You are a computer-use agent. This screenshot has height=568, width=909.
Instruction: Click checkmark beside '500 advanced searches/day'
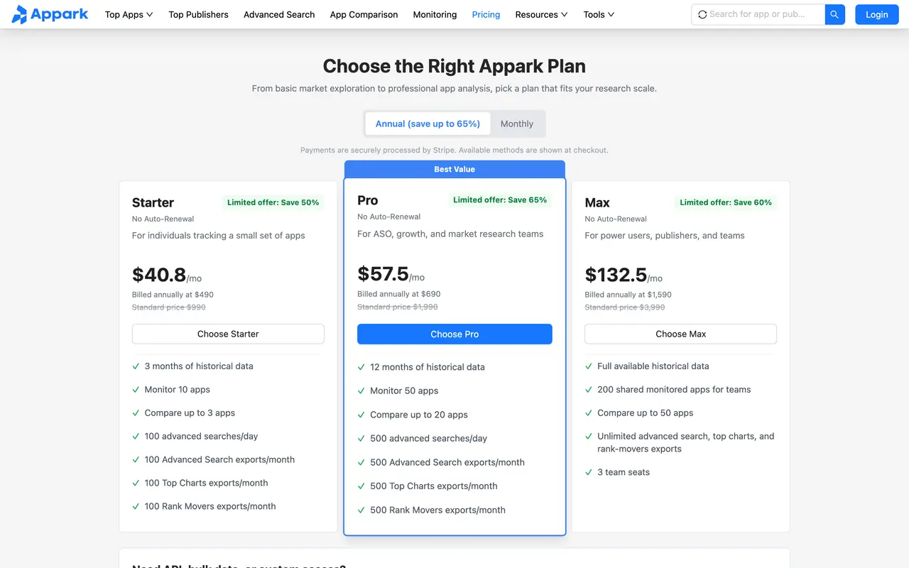[x=361, y=439]
